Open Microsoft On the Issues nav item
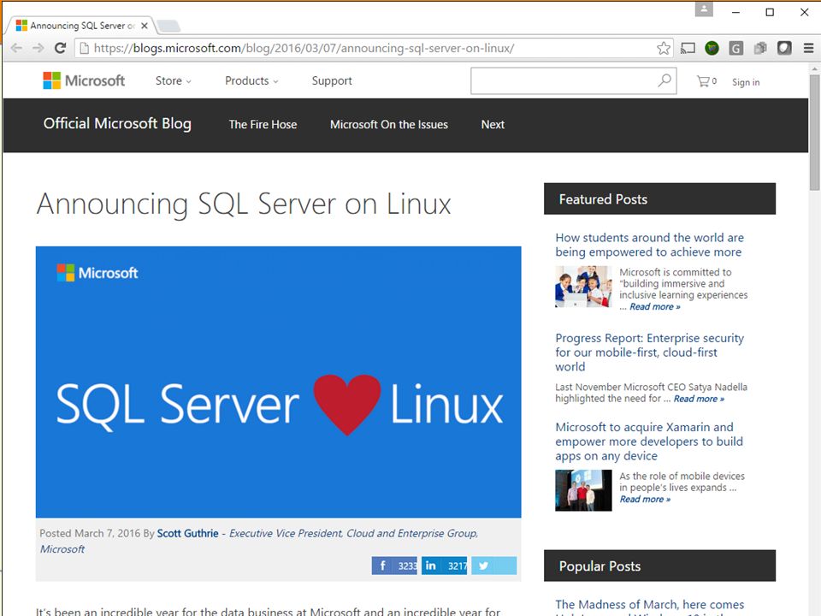The width and height of the screenshot is (821, 616). tap(389, 125)
